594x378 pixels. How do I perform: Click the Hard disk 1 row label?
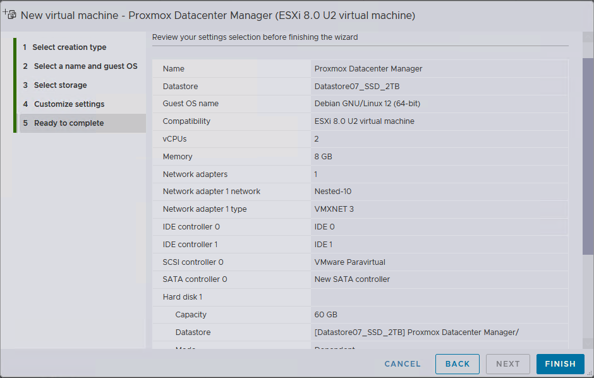pos(182,297)
